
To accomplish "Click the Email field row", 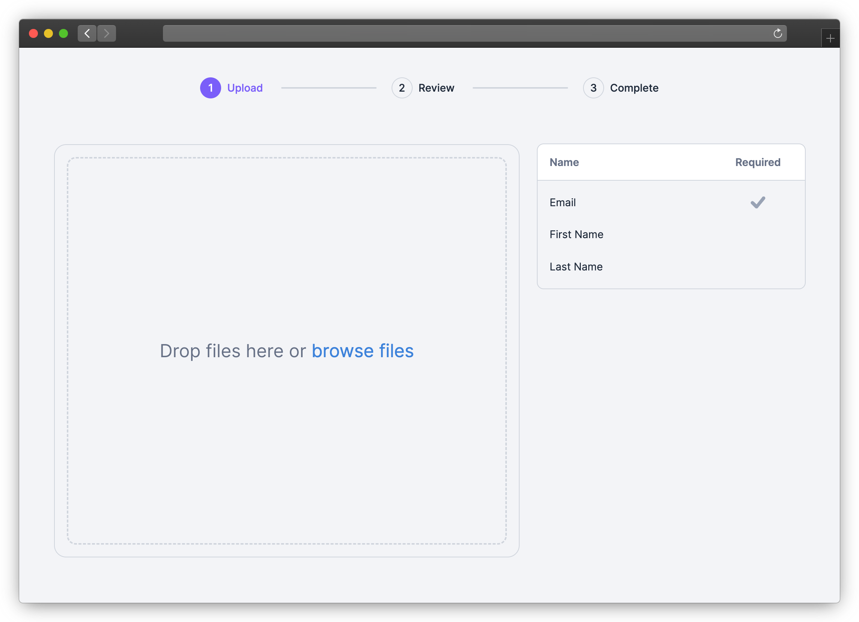I will click(x=562, y=203).
